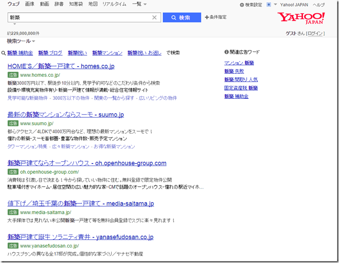
Task: Click related search 新築祝い
Action: (77, 53)
